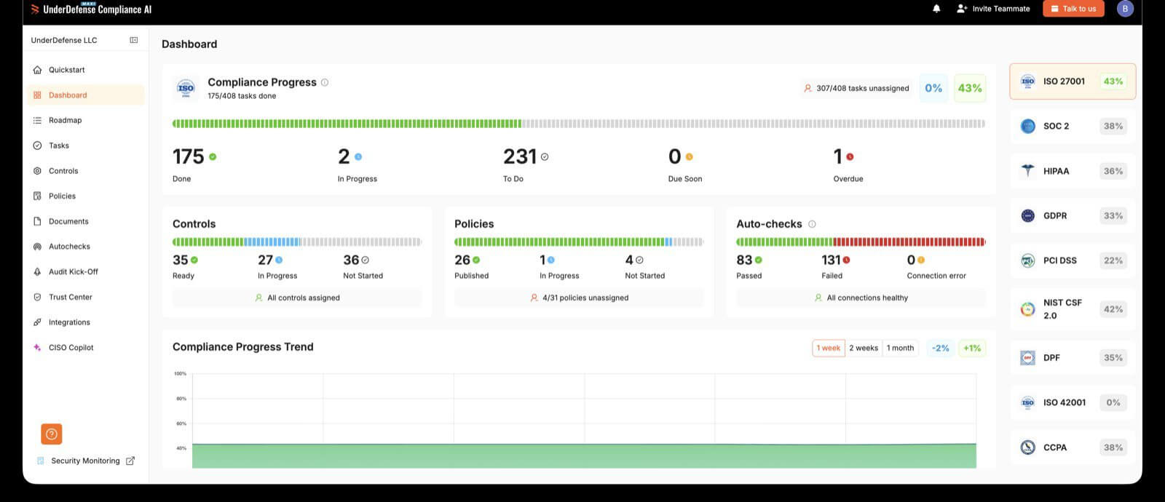
Task: Open the user avatar B menu
Action: [x=1125, y=9]
